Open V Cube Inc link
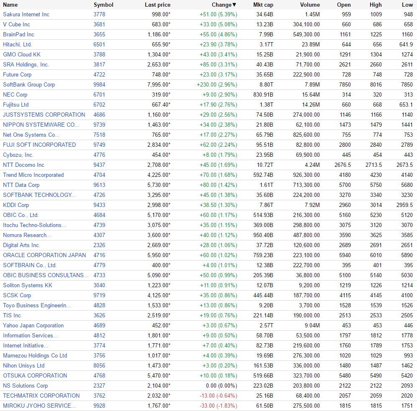 16,24
